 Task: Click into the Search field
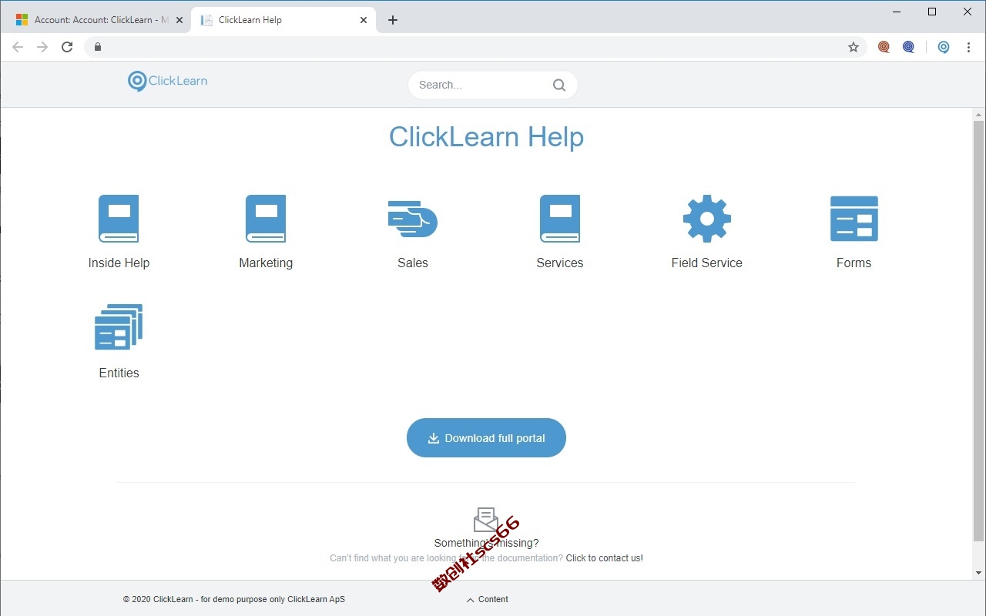pos(493,85)
